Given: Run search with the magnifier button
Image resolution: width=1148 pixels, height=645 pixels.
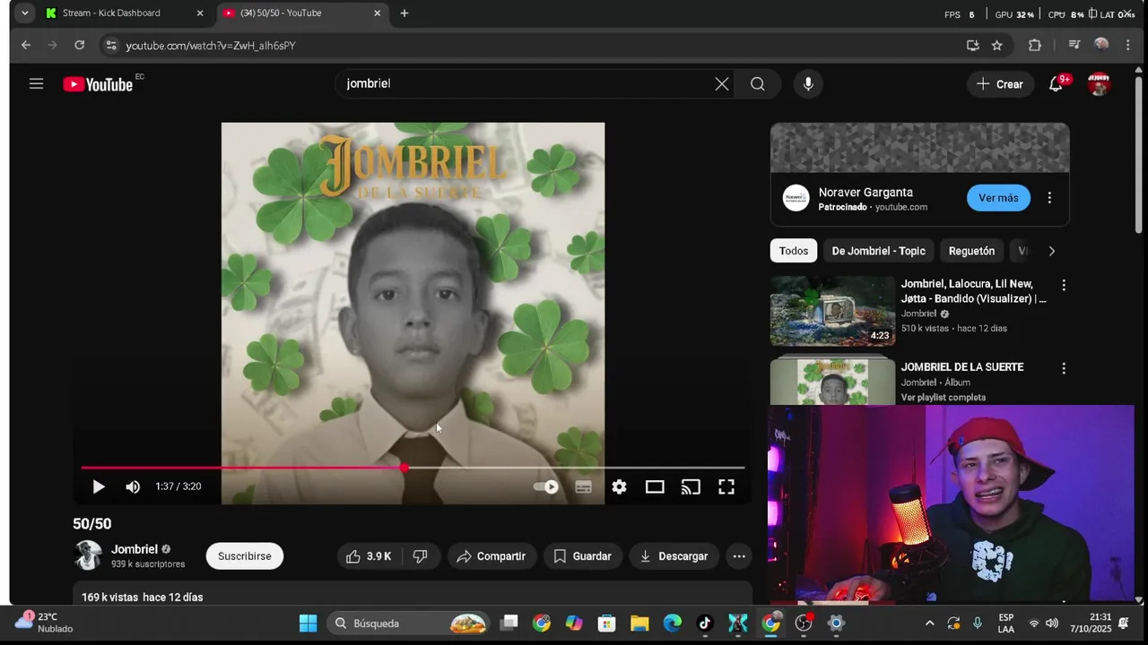Looking at the screenshot, I should tap(758, 83).
